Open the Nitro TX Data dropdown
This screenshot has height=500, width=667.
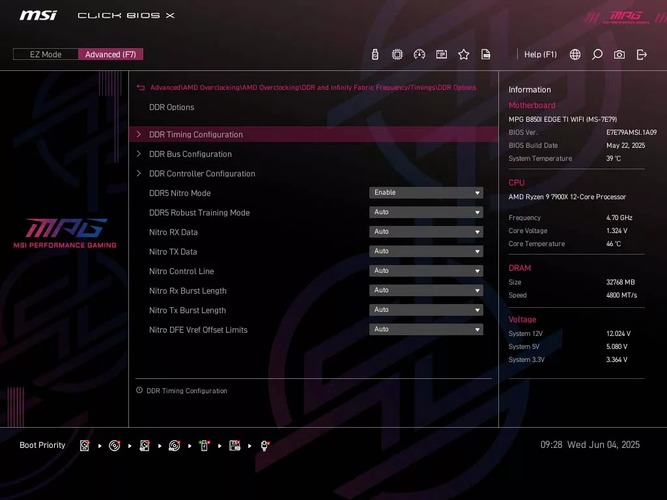point(426,251)
